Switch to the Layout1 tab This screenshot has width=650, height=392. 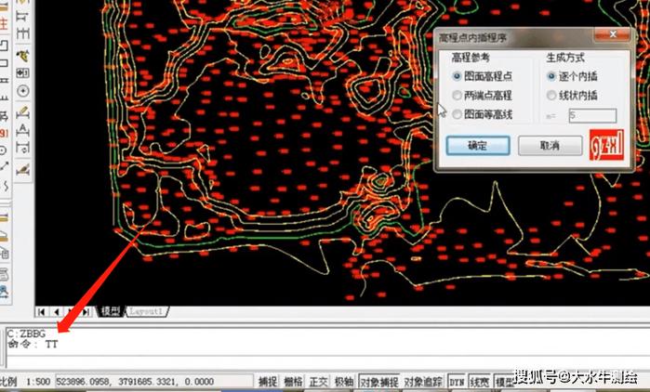pyautogui.click(x=146, y=311)
